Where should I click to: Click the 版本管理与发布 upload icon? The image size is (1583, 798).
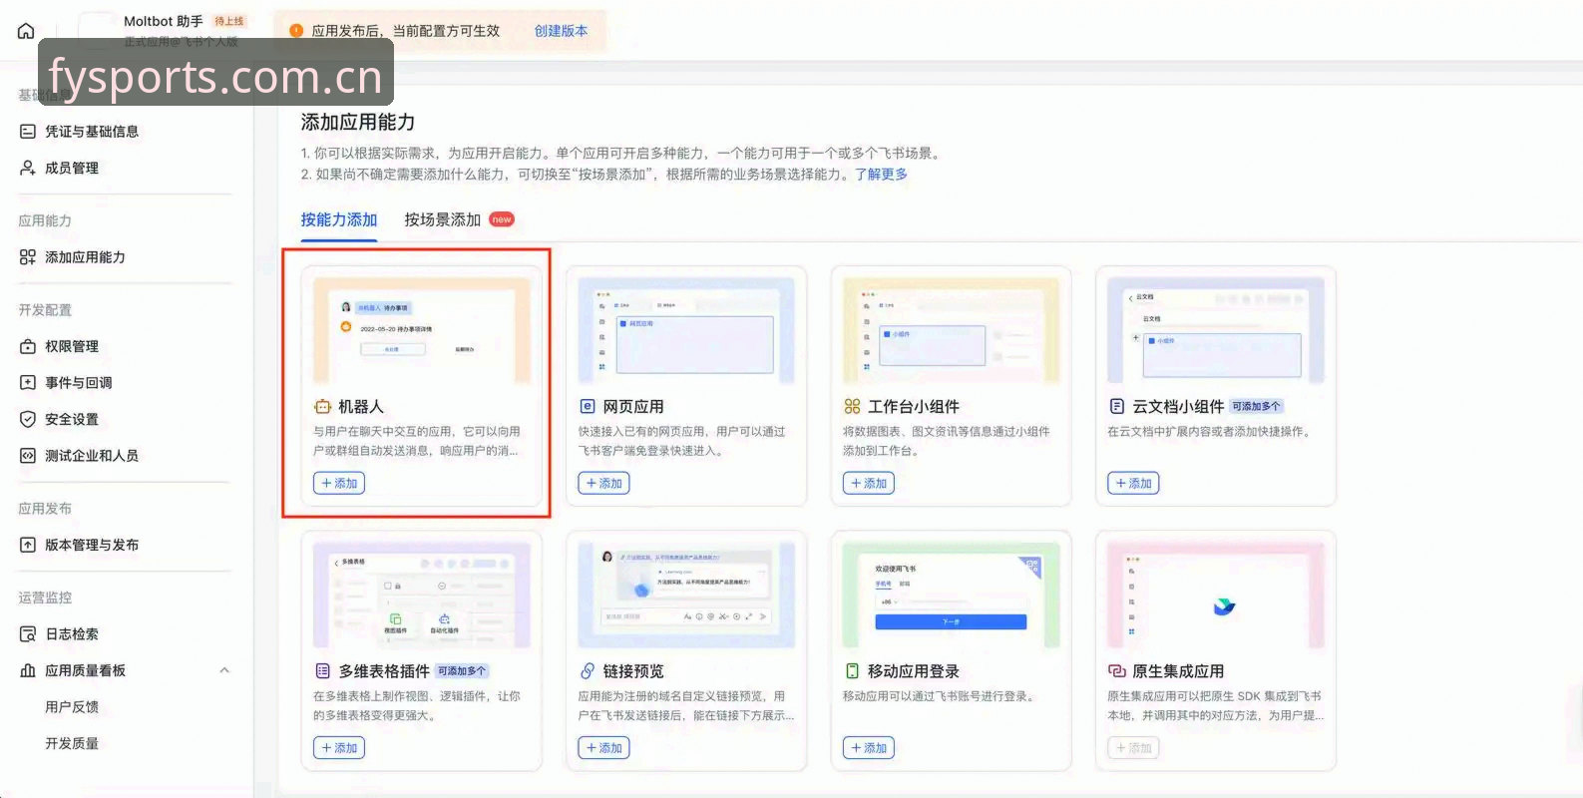28,545
